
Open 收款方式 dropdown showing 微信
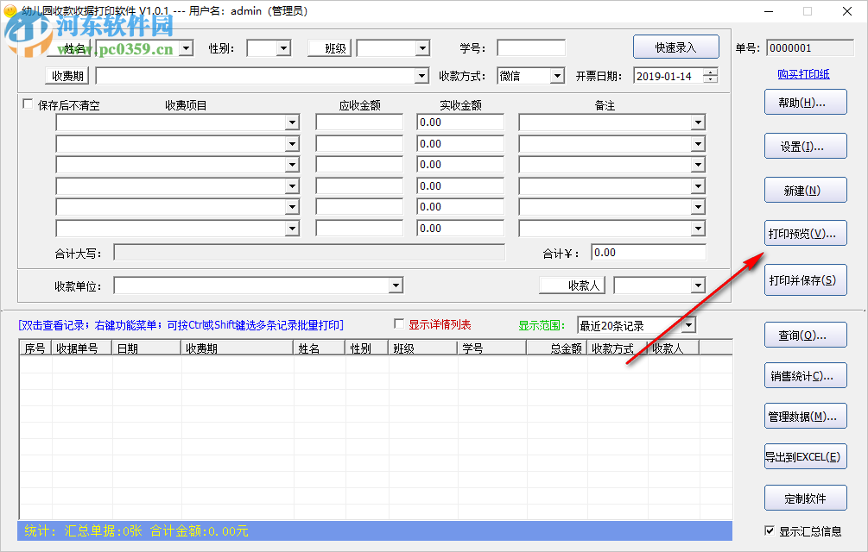(x=557, y=76)
